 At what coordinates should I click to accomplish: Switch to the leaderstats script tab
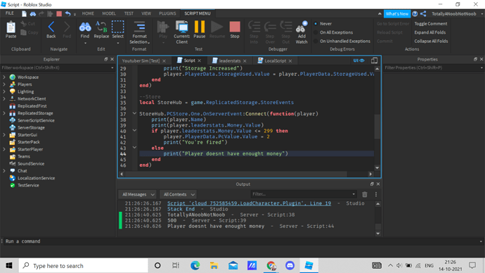(230, 61)
